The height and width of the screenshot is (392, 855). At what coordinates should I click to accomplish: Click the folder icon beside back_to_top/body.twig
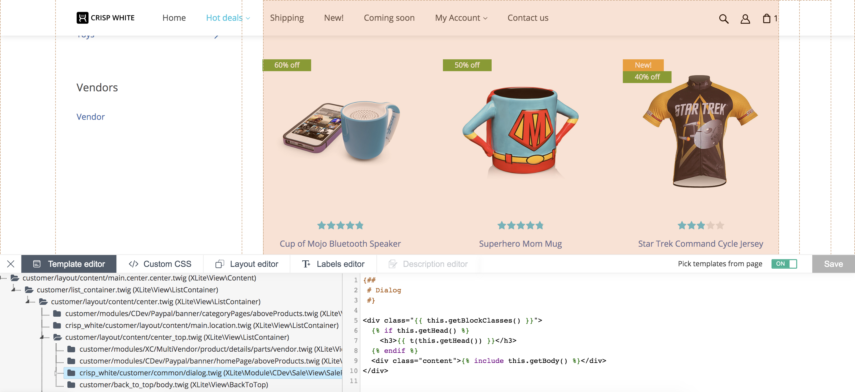pyautogui.click(x=71, y=385)
